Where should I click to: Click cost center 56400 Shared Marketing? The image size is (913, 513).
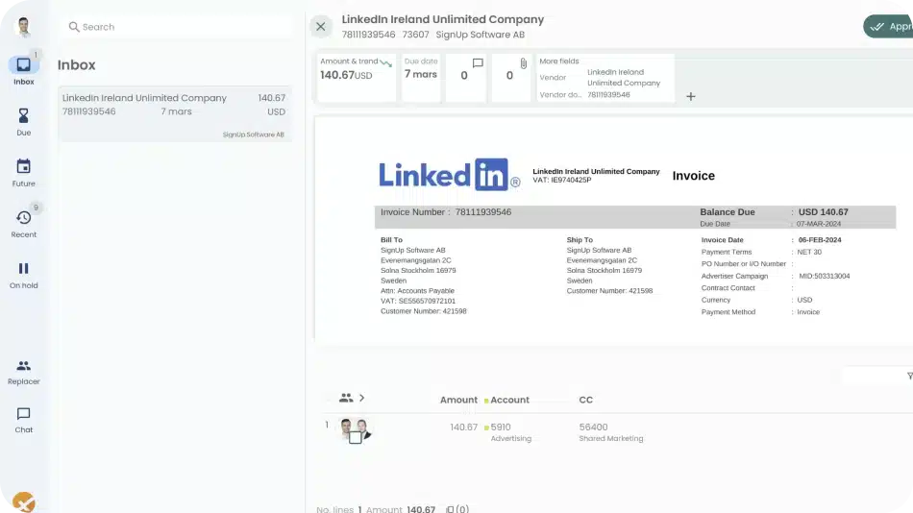point(611,432)
